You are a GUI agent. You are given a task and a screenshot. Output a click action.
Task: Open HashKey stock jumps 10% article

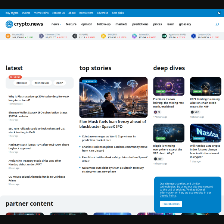point(39,146)
